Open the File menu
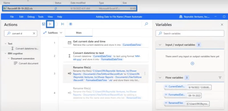This screenshot has height=111, width=228. click(x=12, y=17)
